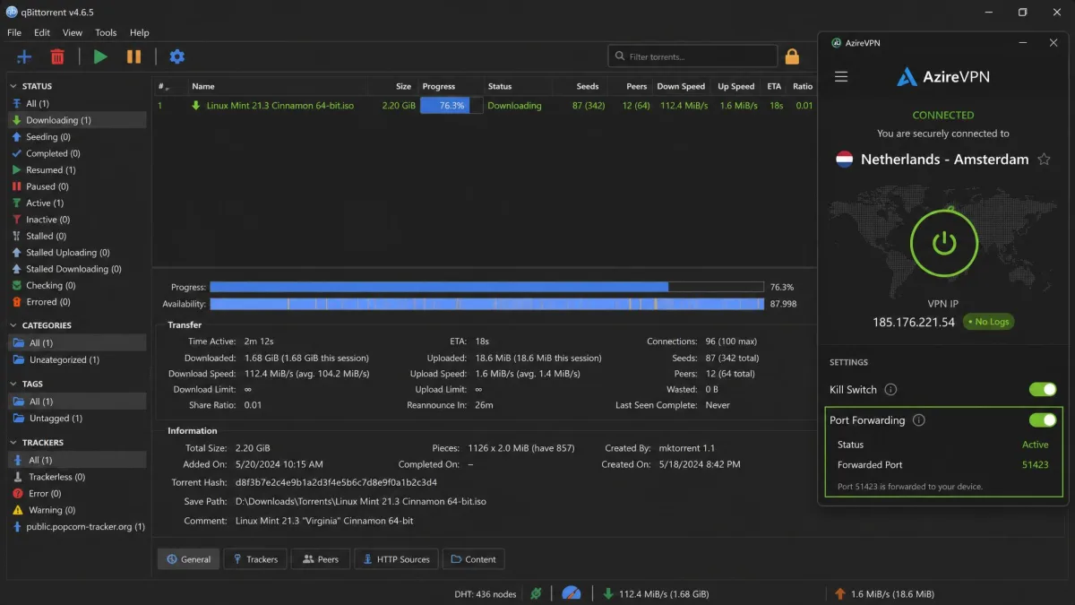The image size is (1075, 605).
Task: Select the Paused (0) status filter
Action: [77, 186]
